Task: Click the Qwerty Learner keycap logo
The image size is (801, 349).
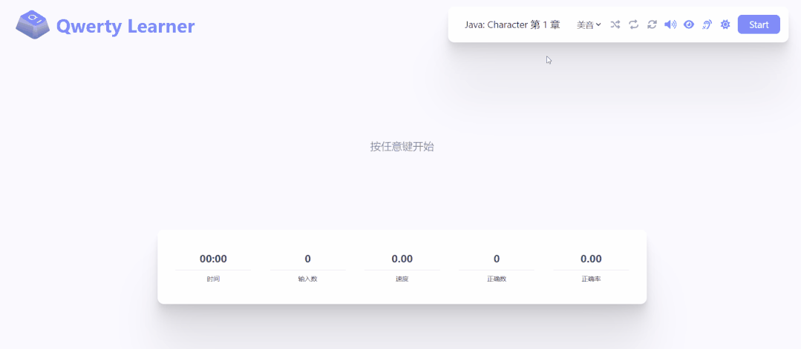Action: 33,24
